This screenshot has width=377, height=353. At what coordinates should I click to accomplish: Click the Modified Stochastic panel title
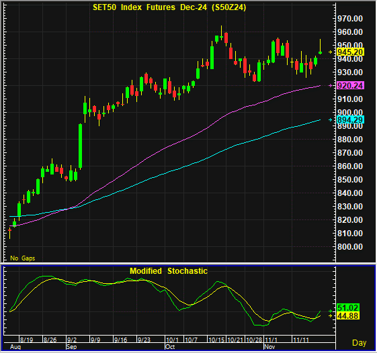[169, 271]
